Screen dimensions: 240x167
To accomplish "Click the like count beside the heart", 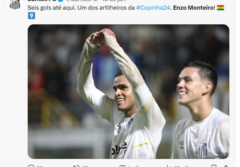I will click(133, 166).
